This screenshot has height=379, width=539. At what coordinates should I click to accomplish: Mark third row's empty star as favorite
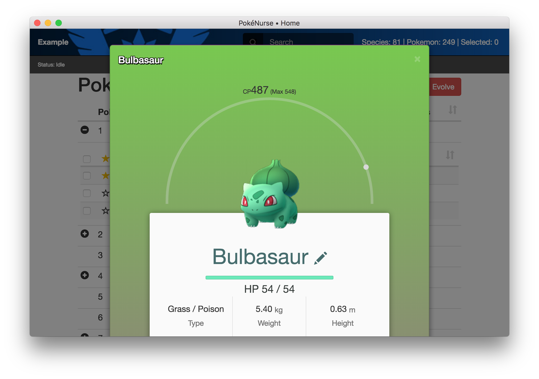point(106,193)
